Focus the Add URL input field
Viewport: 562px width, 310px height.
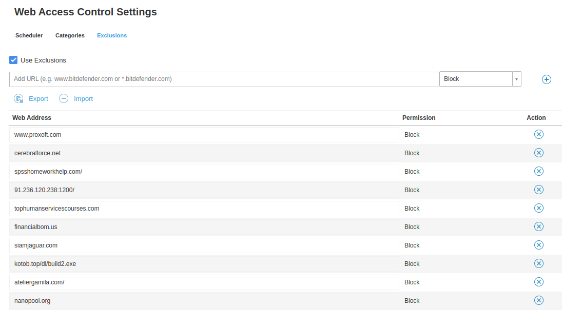click(224, 79)
